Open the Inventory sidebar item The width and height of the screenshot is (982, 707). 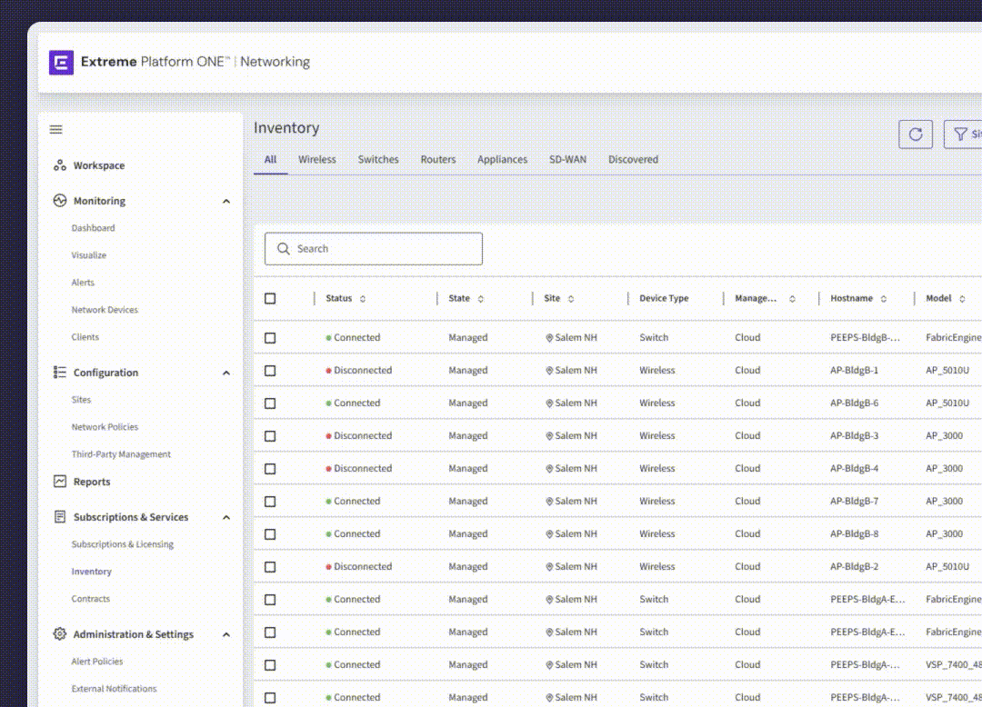[92, 572]
